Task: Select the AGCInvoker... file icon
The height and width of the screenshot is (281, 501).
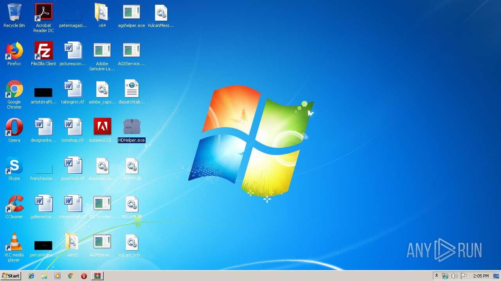Action: (x=102, y=208)
